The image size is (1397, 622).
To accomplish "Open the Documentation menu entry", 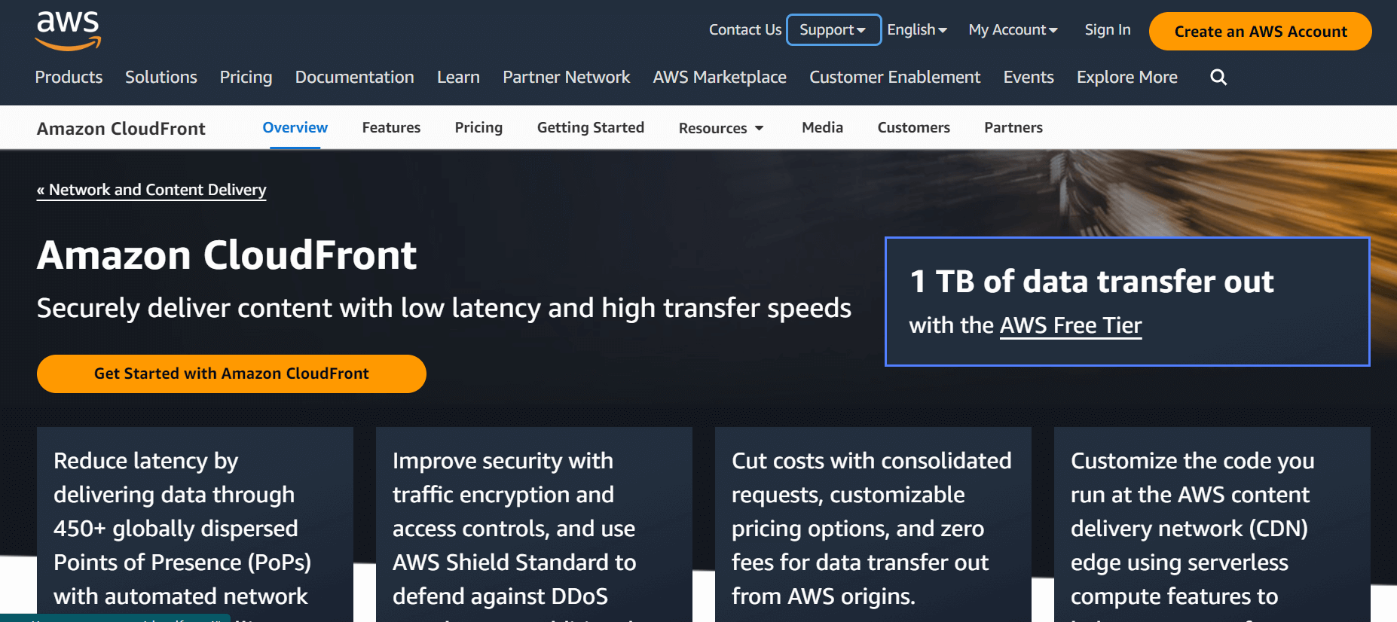I will [354, 77].
